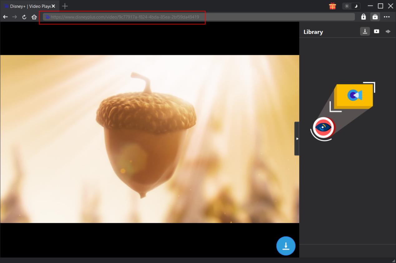
Task: Reload the current Disney+ page
Action: 24,17
